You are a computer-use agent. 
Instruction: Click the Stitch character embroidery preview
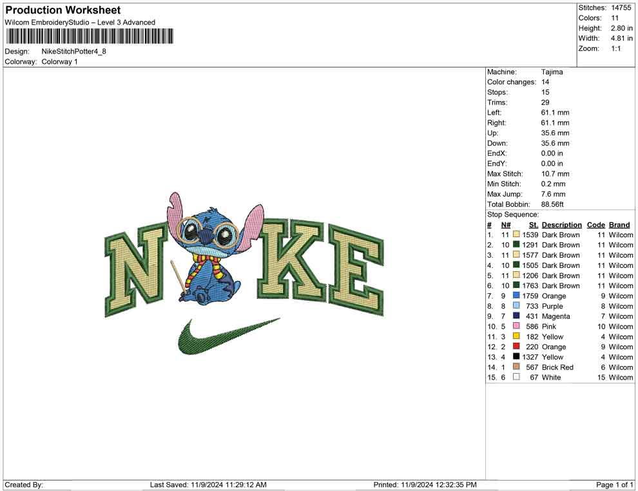tap(215, 248)
